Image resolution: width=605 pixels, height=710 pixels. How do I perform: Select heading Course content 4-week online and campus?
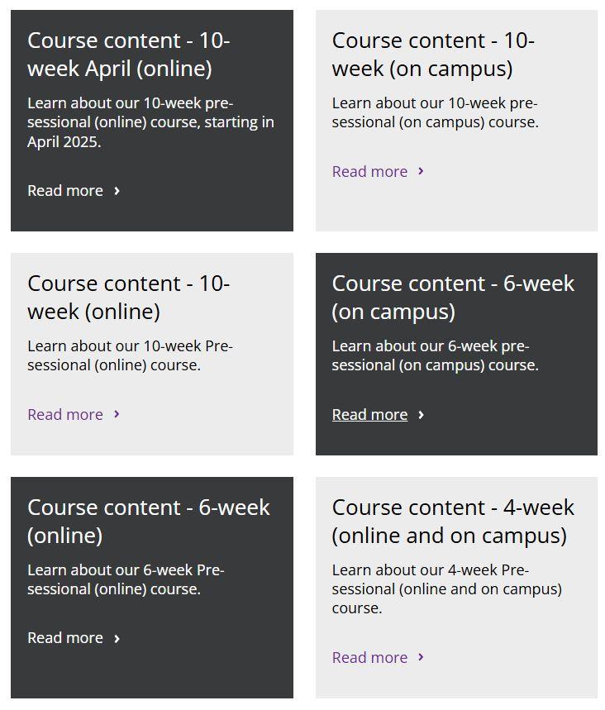click(x=453, y=521)
